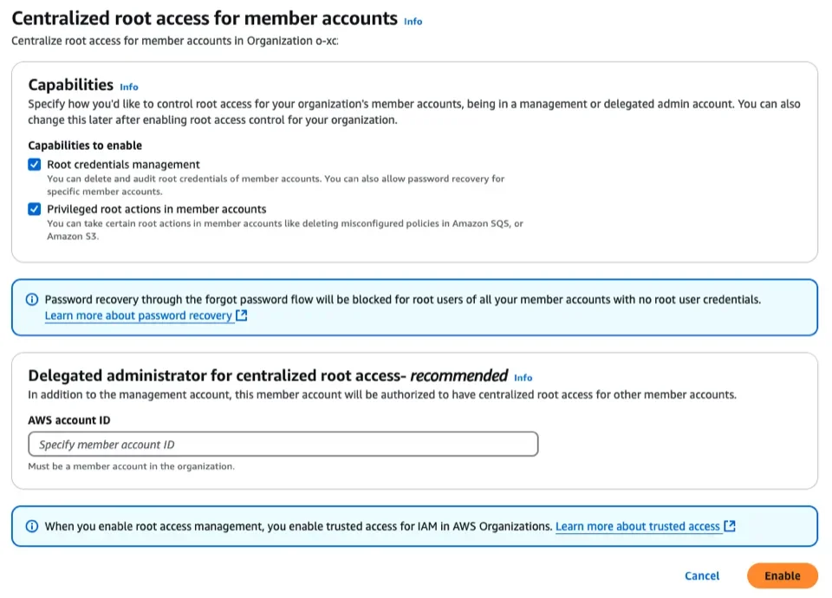Open Info link next to Capabilities heading
Image resolution: width=832 pixels, height=598 pixels.
129,87
